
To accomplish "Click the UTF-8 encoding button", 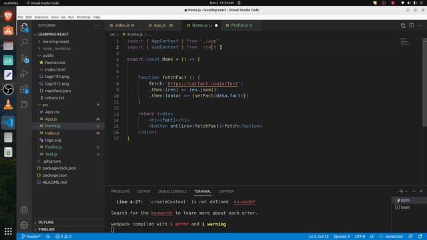I will point(360,237).
